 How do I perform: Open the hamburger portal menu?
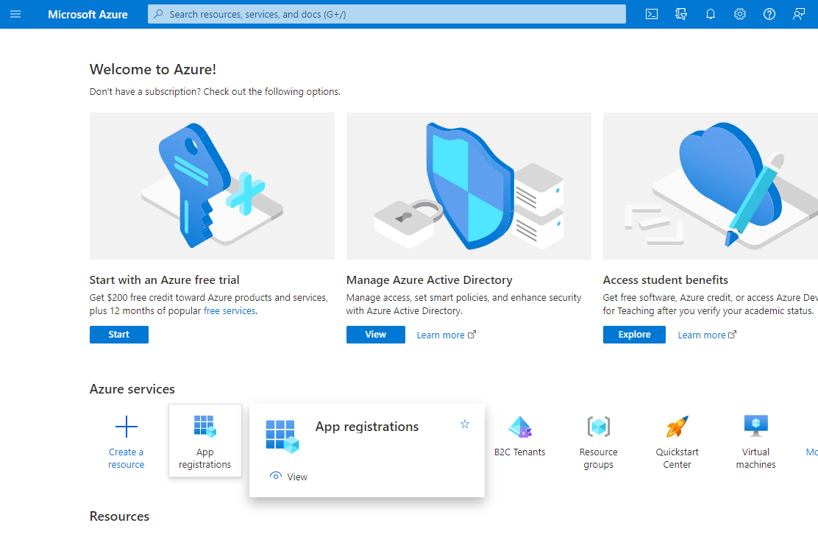[15, 14]
